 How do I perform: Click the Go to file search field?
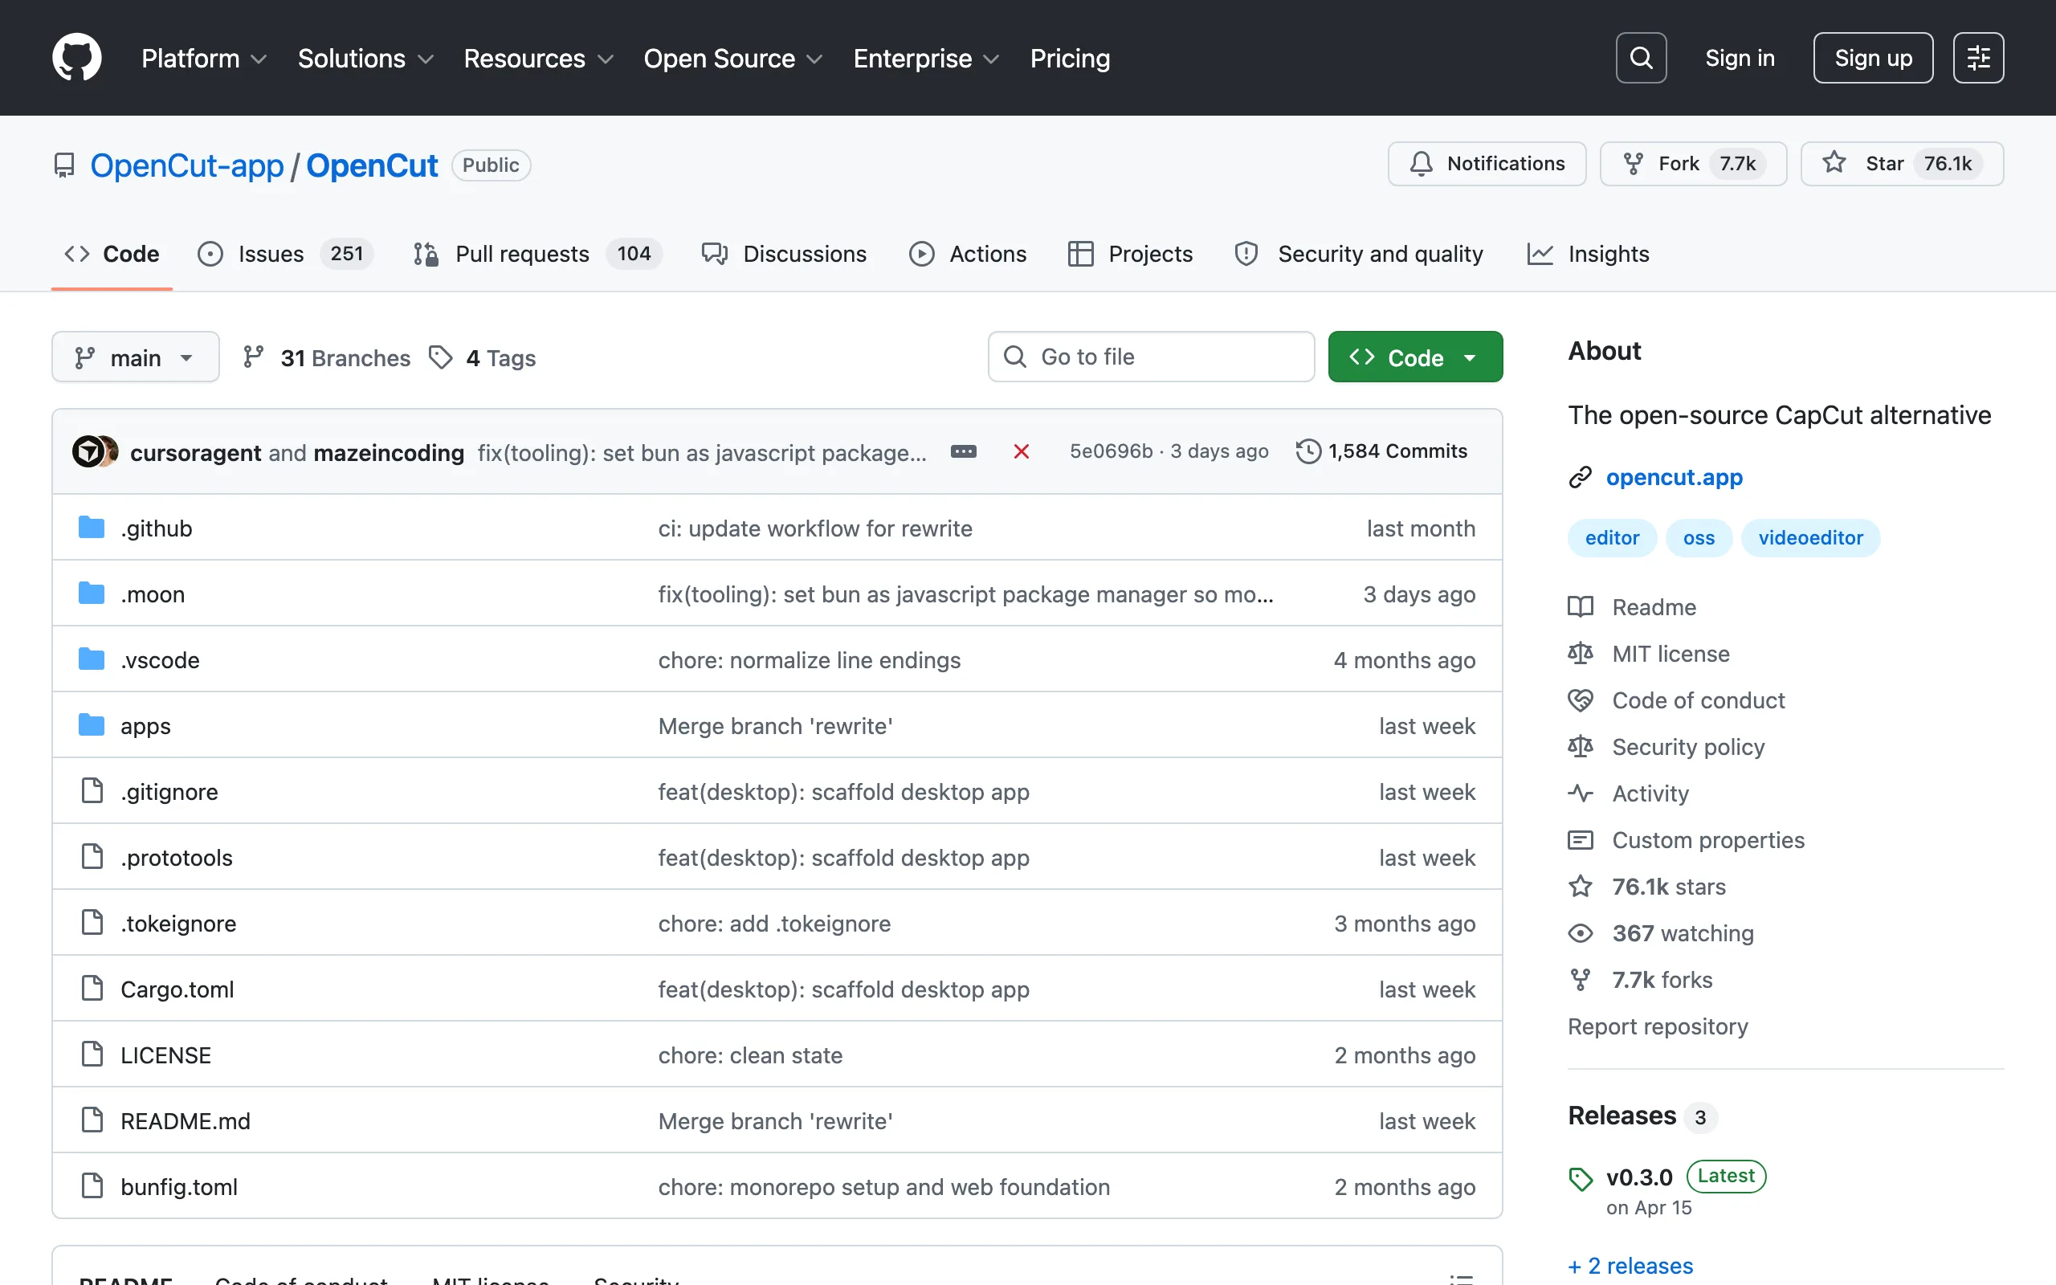1150,357
